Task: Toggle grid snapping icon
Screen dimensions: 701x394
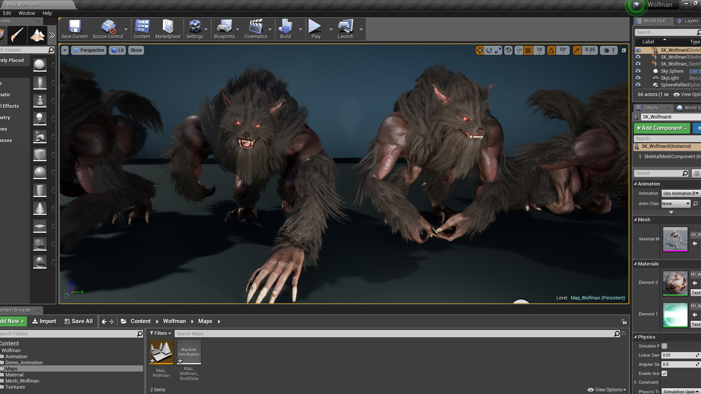Action: pos(528,50)
